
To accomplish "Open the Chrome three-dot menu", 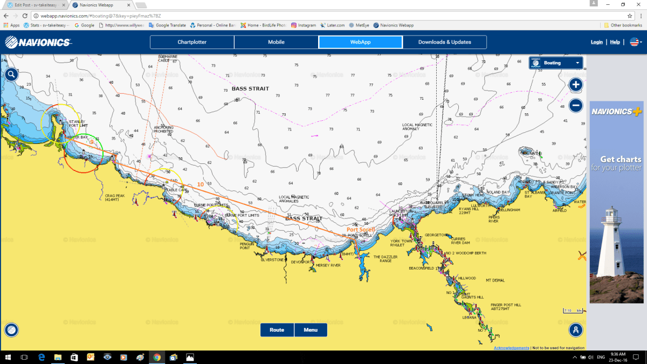I will pos(639,16).
